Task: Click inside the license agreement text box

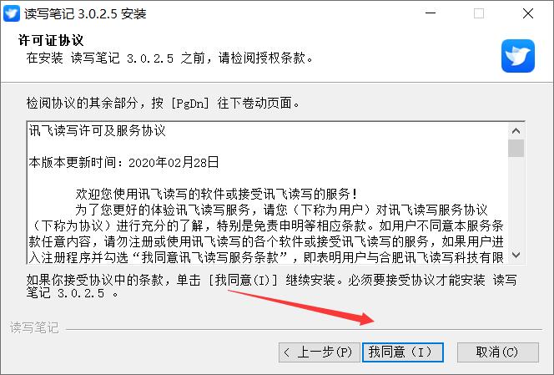Action: 268,193
